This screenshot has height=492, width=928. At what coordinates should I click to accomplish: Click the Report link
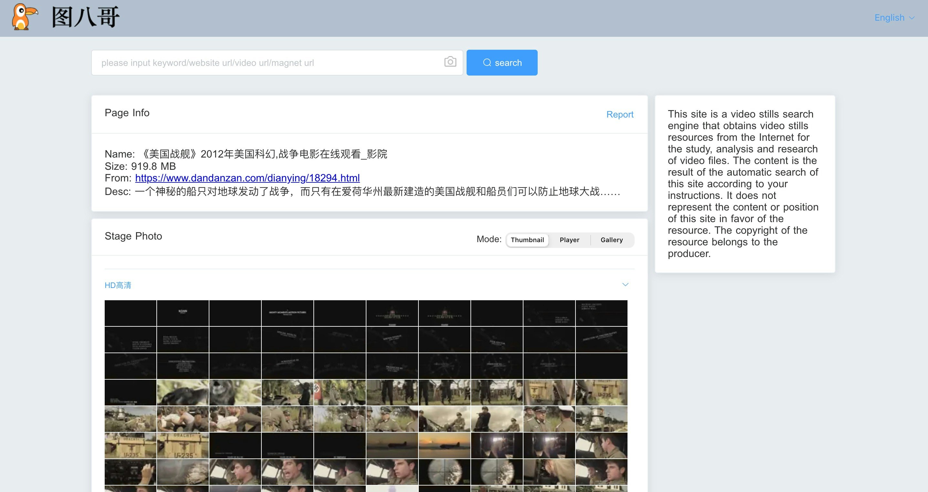pyautogui.click(x=620, y=114)
